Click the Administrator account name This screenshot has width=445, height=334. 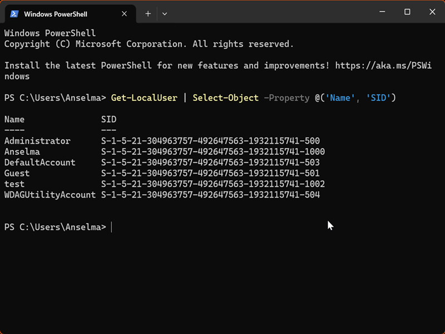pos(37,141)
